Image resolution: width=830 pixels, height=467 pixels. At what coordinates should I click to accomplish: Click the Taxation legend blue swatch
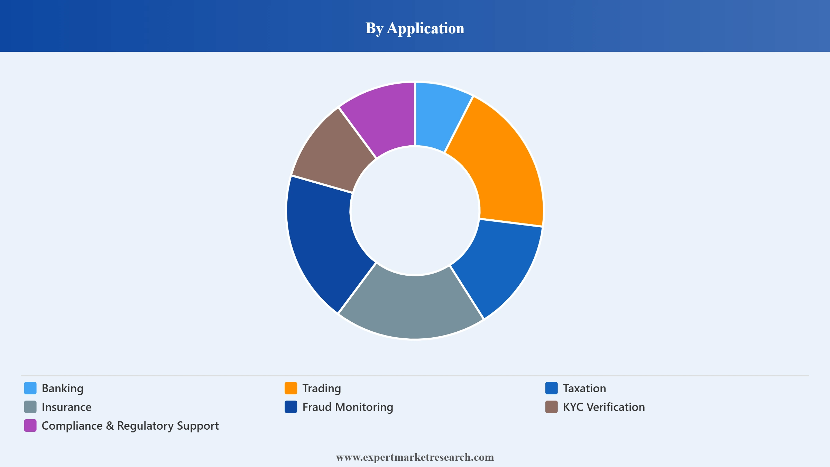pos(552,388)
